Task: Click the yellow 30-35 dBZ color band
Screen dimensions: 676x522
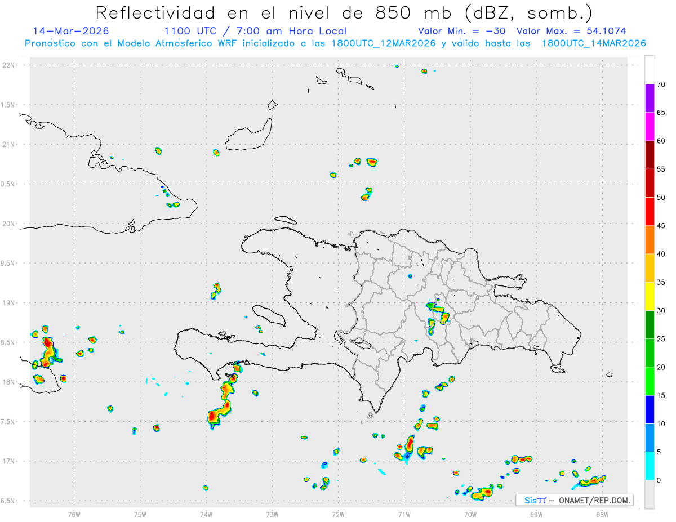Action: (x=650, y=296)
